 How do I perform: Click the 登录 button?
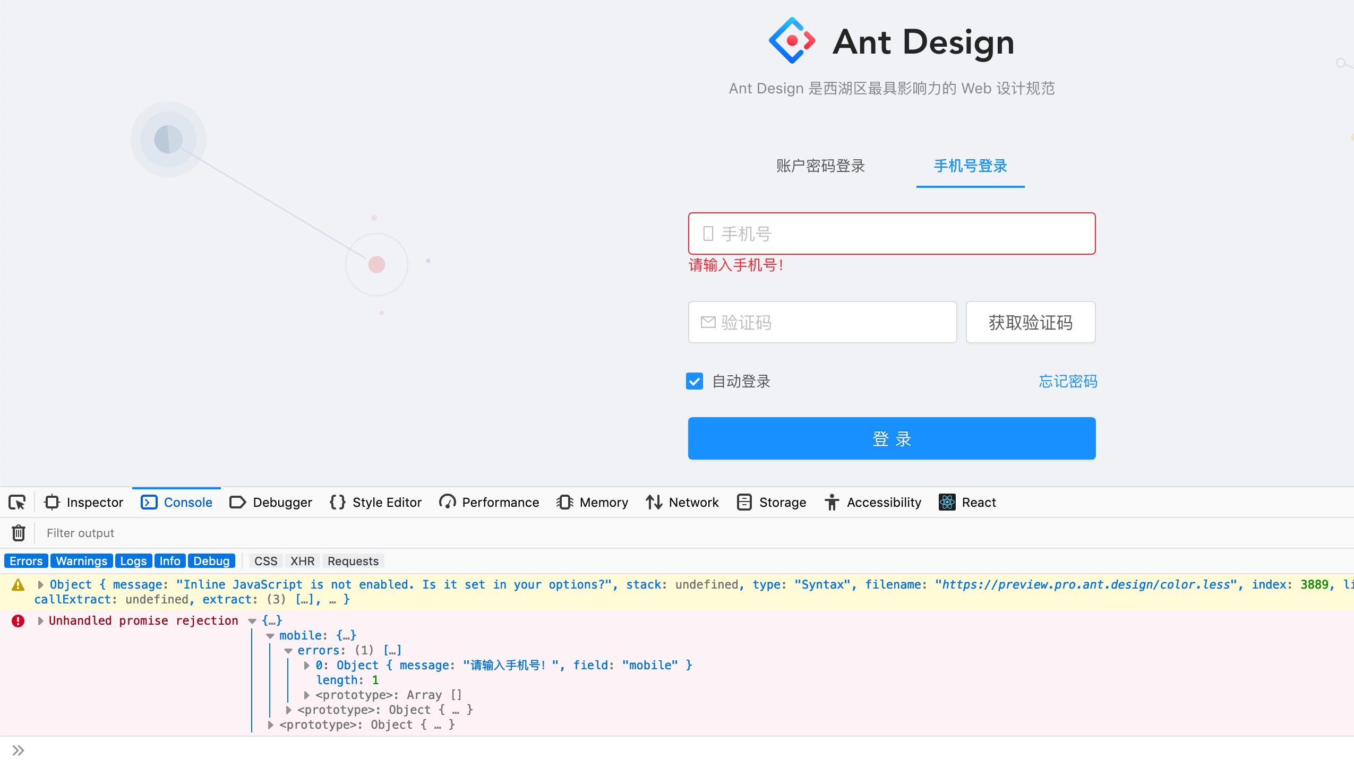coord(891,438)
